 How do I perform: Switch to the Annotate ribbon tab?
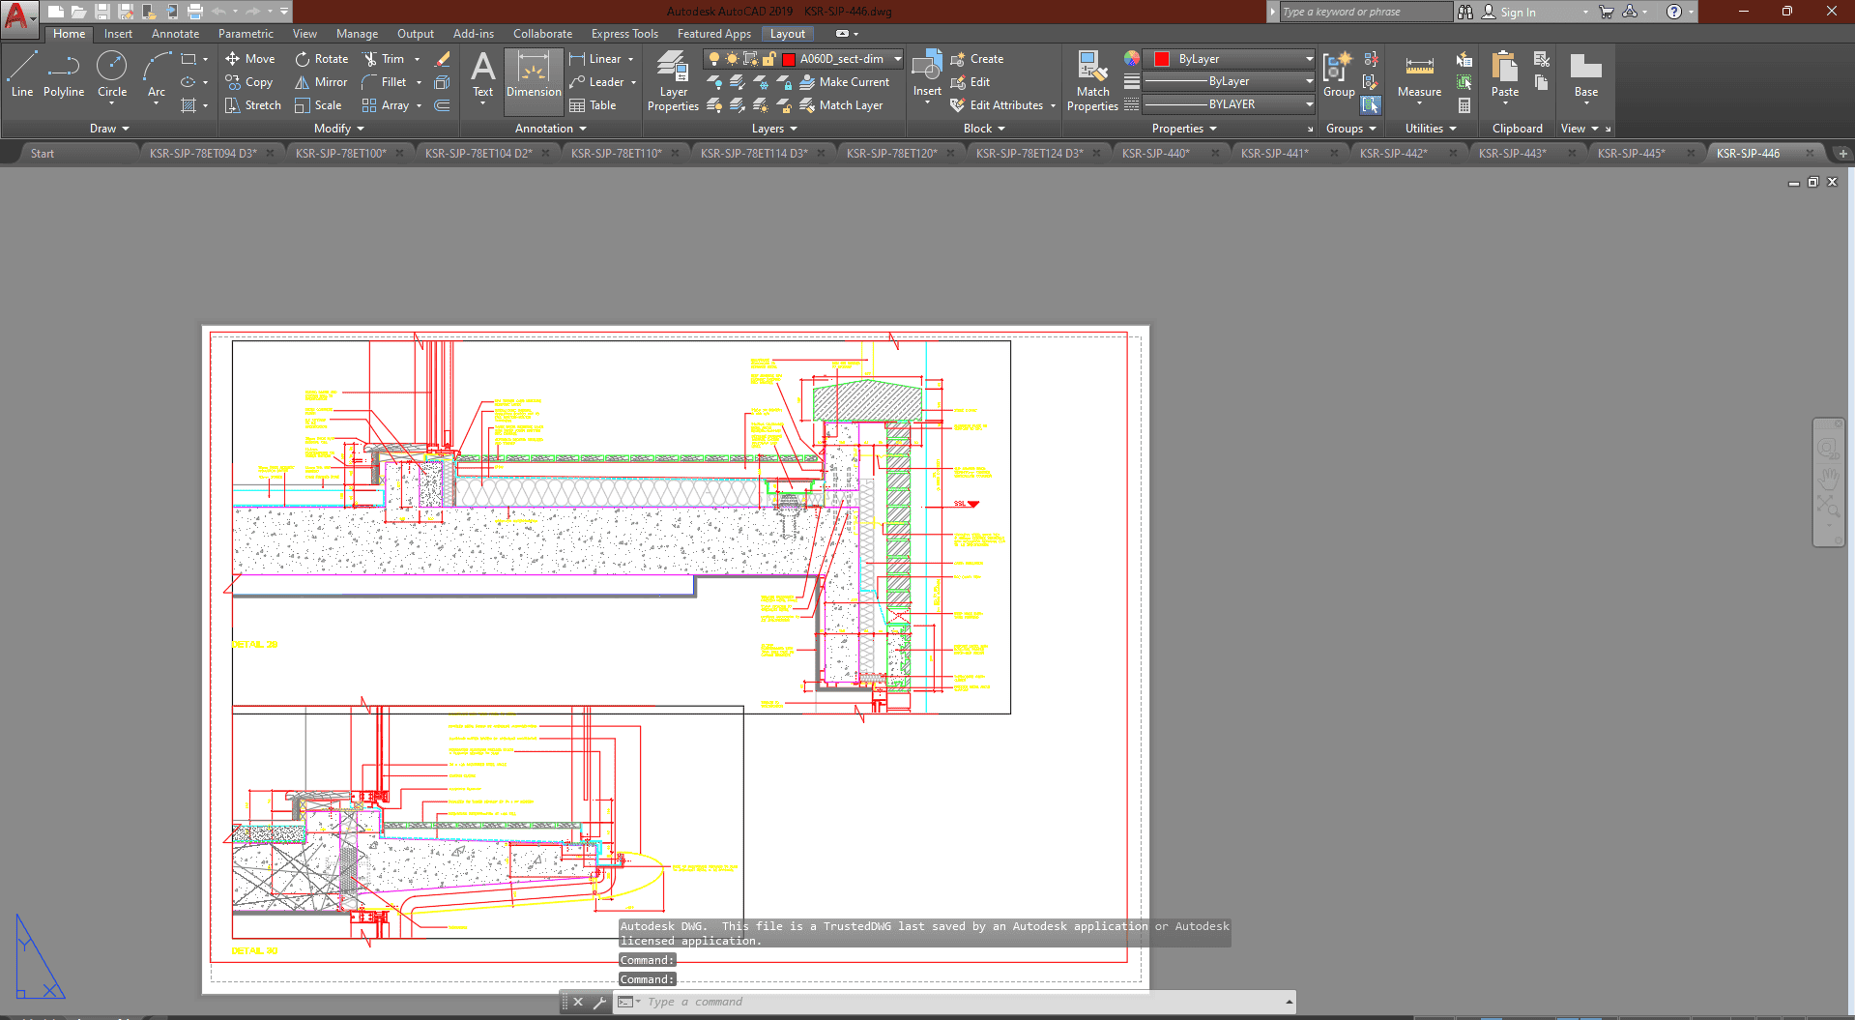click(175, 34)
